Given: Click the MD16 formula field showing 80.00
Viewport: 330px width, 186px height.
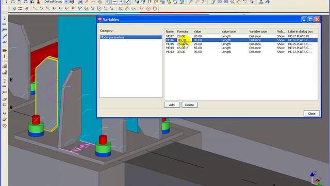Looking at the screenshot, I should click(x=185, y=40).
